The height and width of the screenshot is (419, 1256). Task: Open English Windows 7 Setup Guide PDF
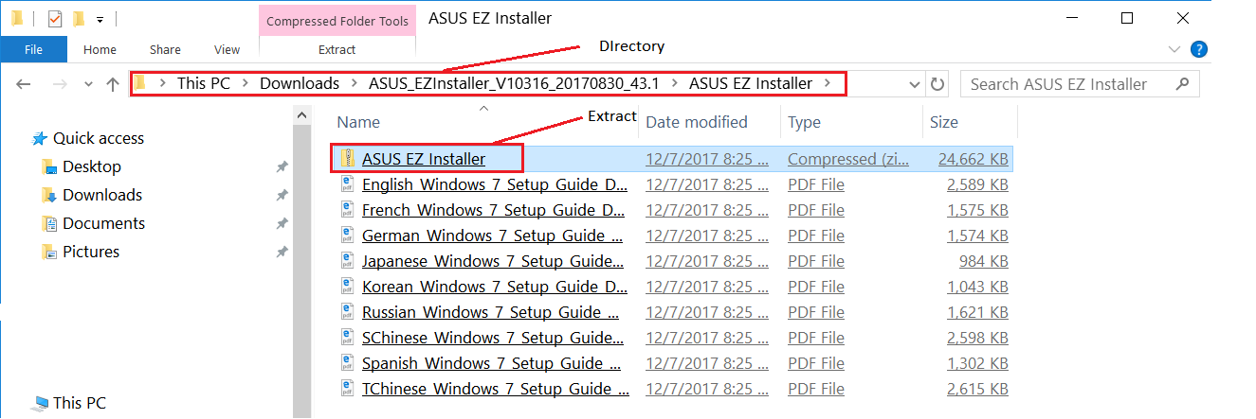point(494,184)
